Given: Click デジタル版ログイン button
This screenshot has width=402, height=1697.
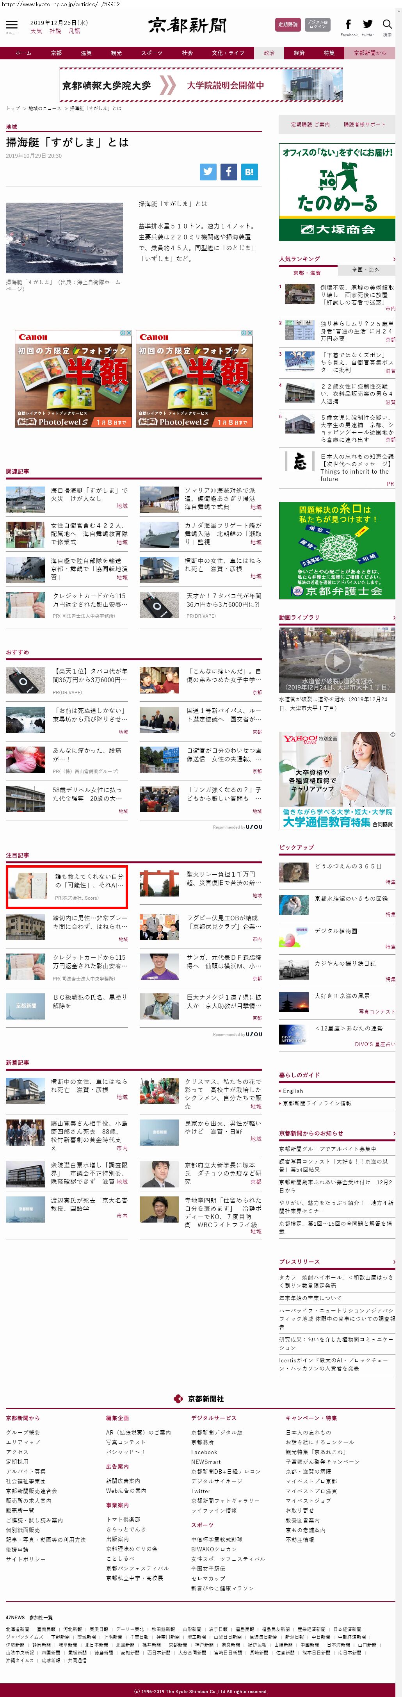Looking at the screenshot, I should [317, 25].
